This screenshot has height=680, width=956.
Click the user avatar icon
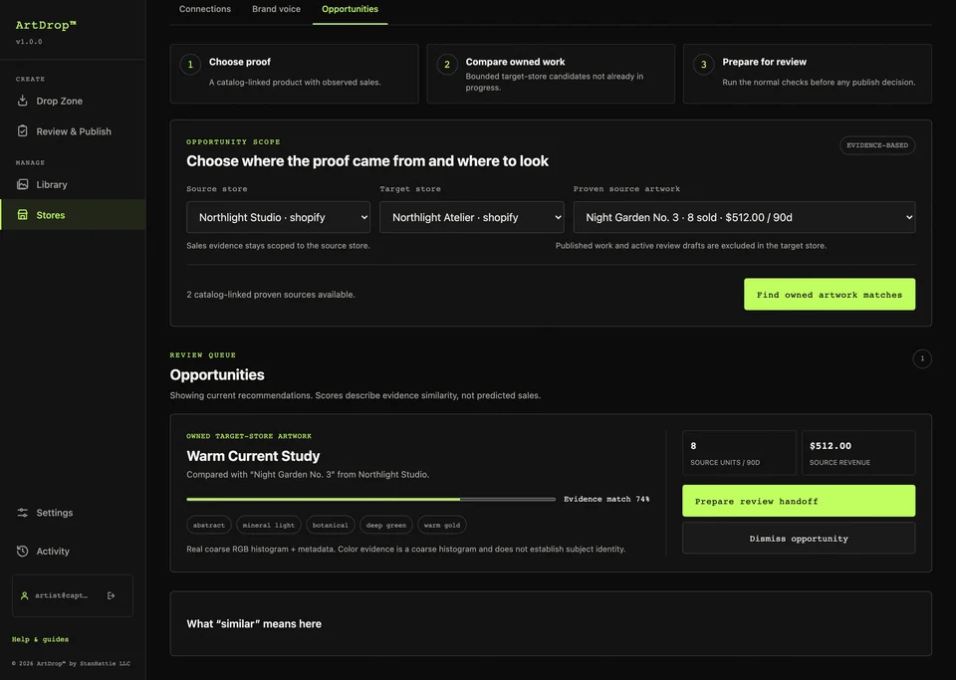point(24,595)
